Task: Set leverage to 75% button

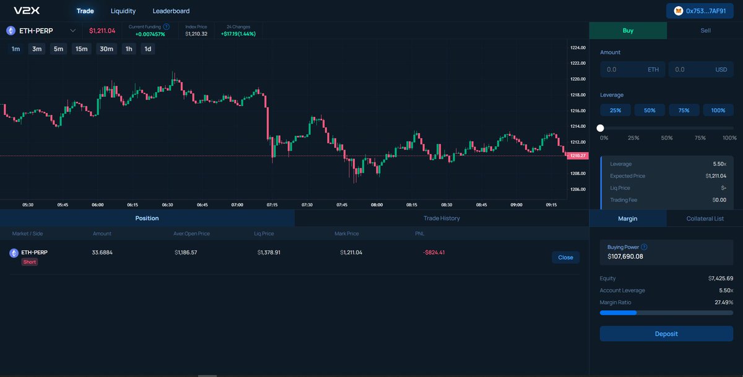Action: click(684, 110)
